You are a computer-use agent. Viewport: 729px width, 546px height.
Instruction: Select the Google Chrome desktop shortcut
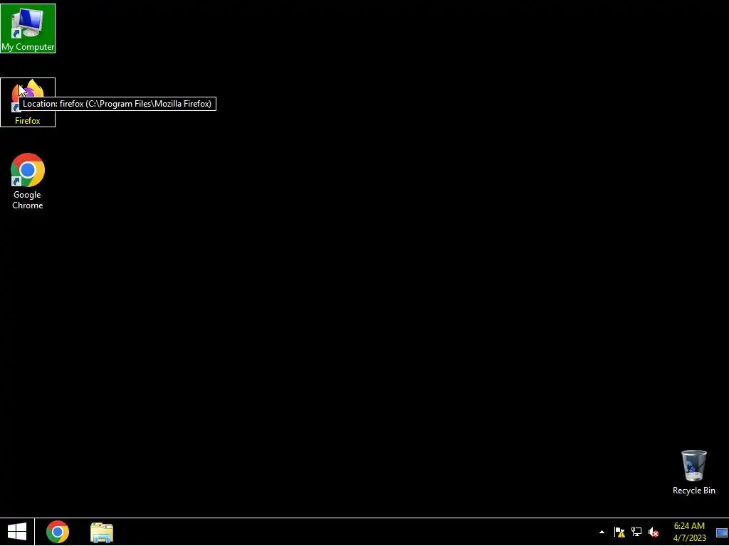click(x=28, y=181)
